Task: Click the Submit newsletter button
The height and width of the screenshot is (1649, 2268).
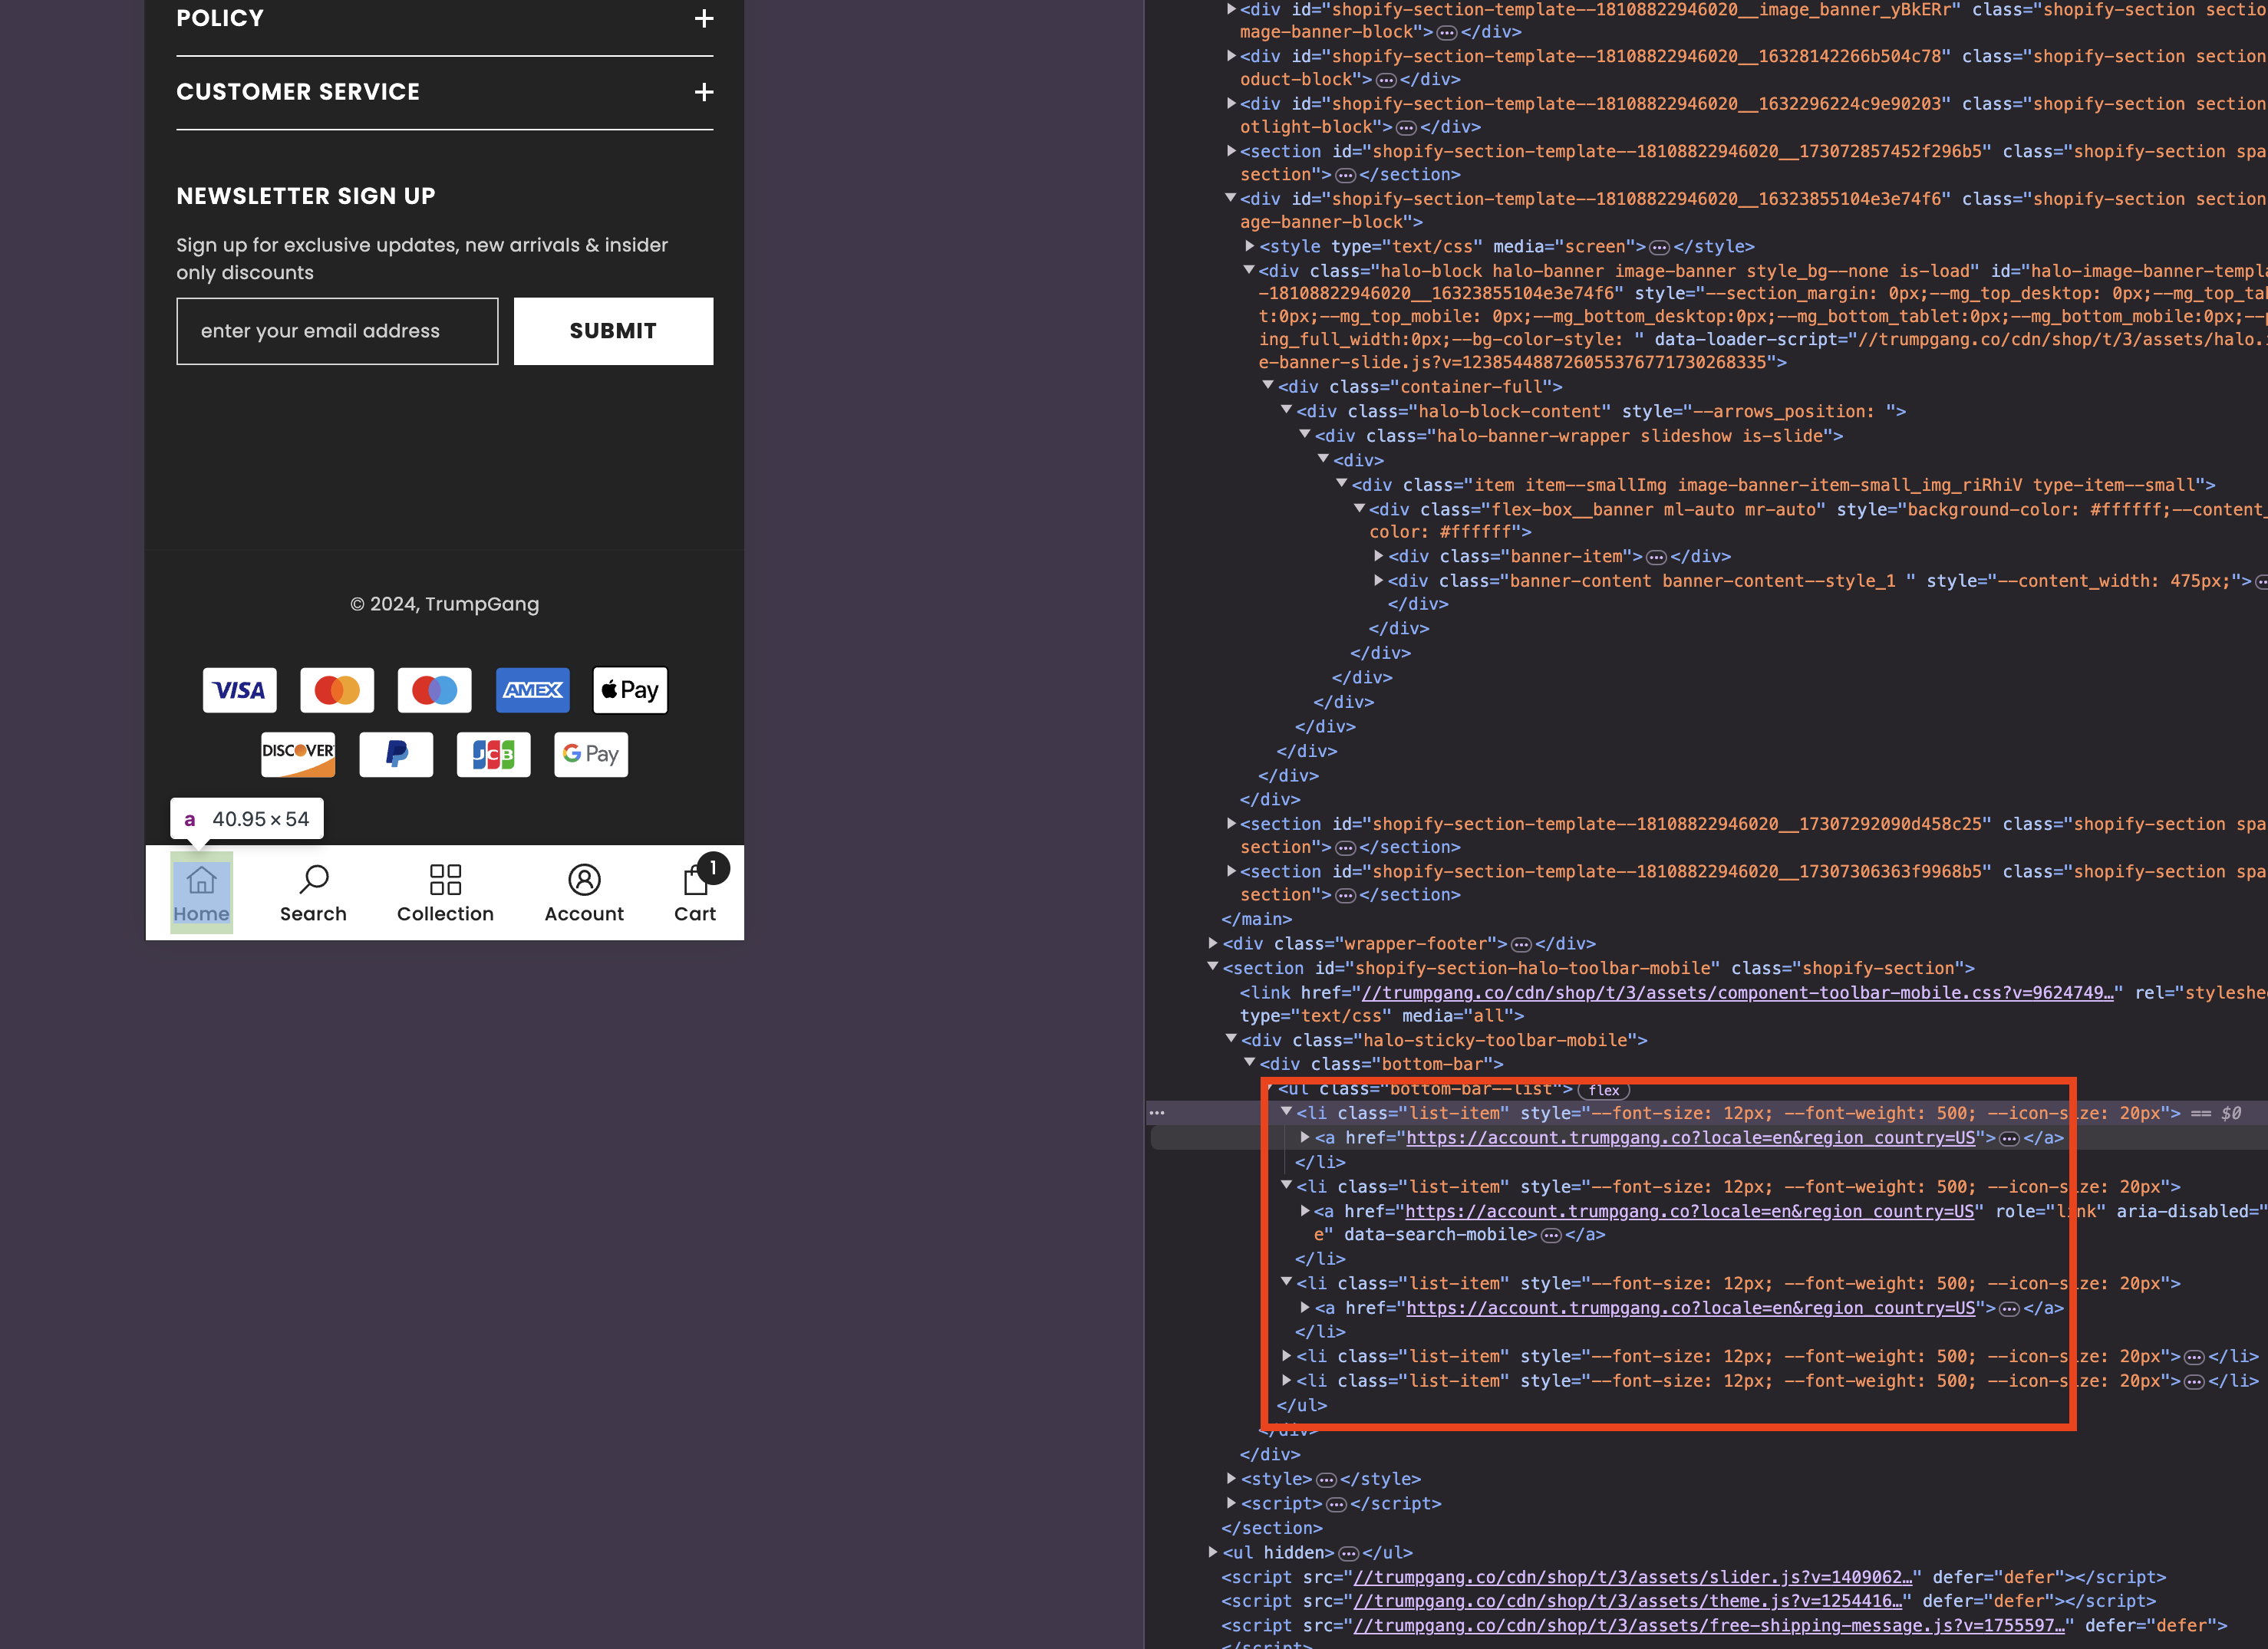Action: click(613, 331)
